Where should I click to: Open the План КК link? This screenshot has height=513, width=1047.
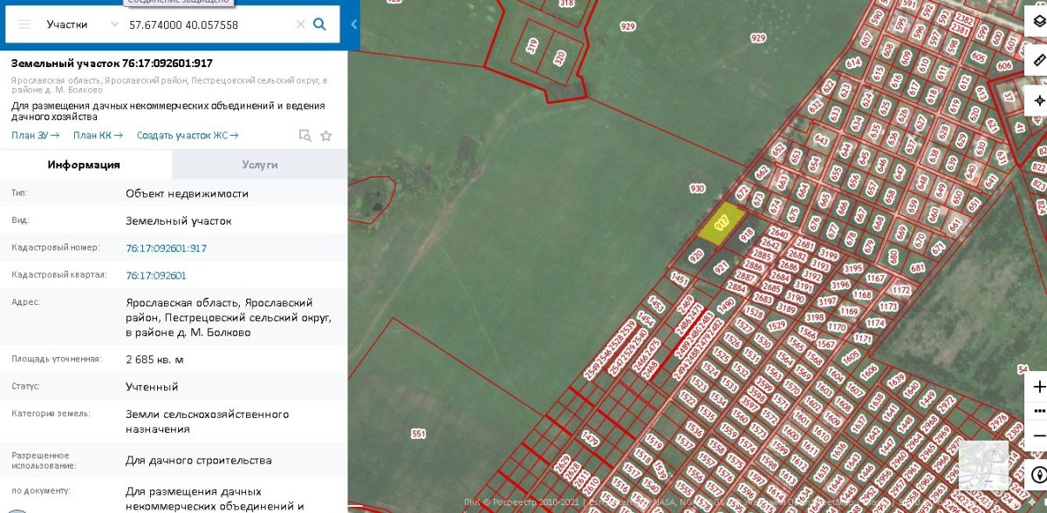click(98, 135)
